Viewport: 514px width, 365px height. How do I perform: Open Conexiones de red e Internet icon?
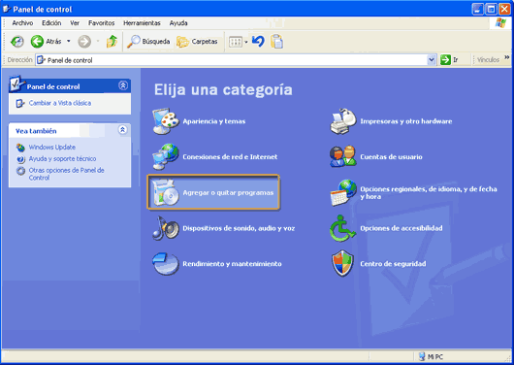pyautogui.click(x=166, y=156)
